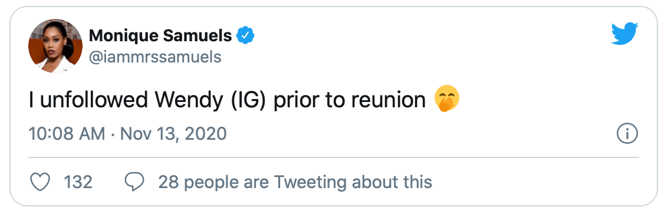
Task: Like the tweet with the heart icon
Action: point(40,182)
